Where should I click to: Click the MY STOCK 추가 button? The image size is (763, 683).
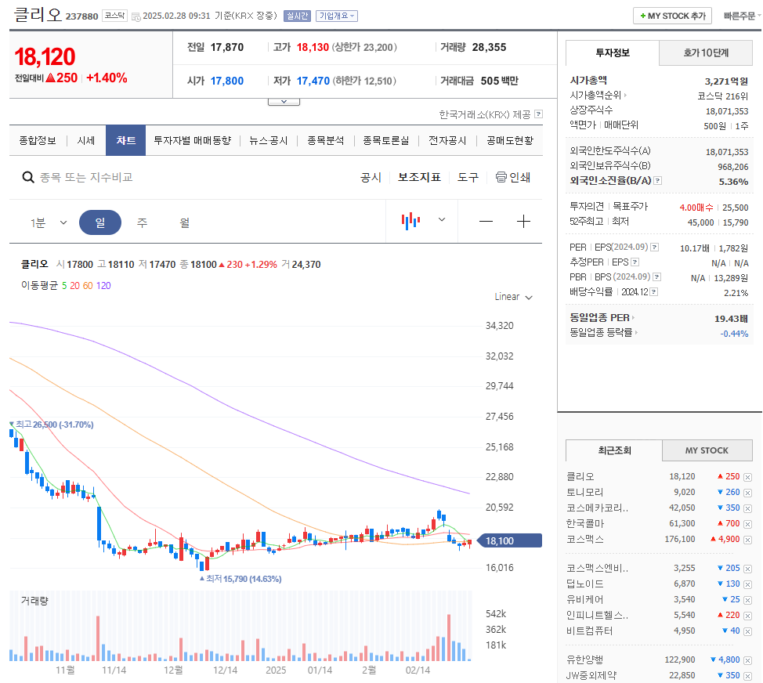click(x=672, y=15)
